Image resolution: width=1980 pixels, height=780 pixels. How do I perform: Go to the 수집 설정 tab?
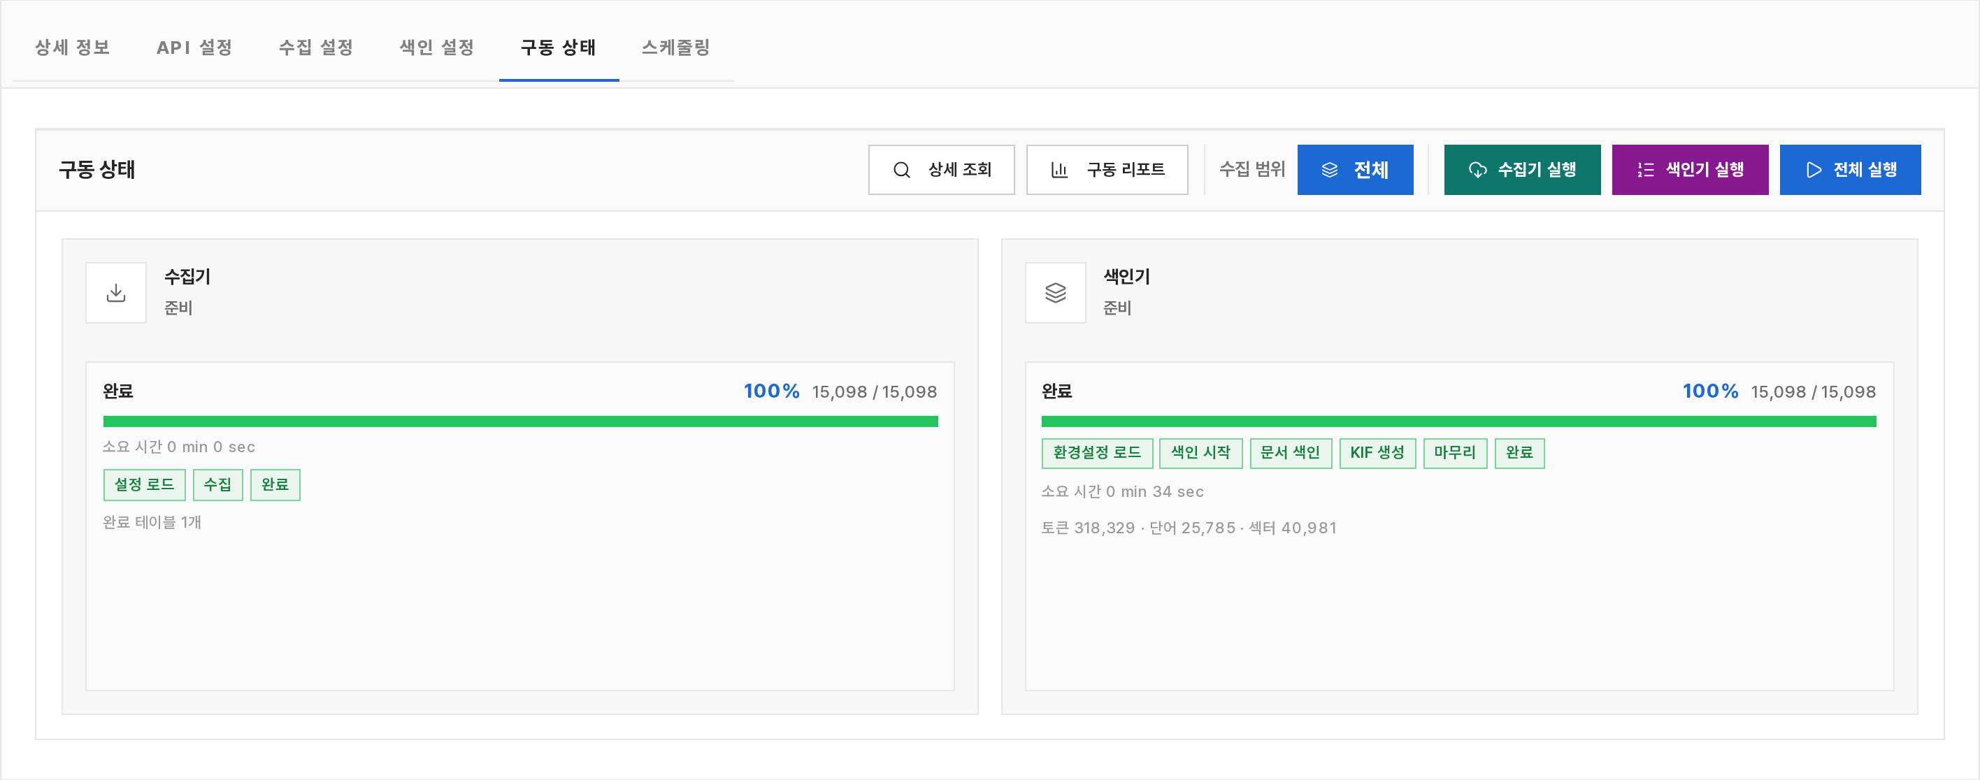[316, 48]
